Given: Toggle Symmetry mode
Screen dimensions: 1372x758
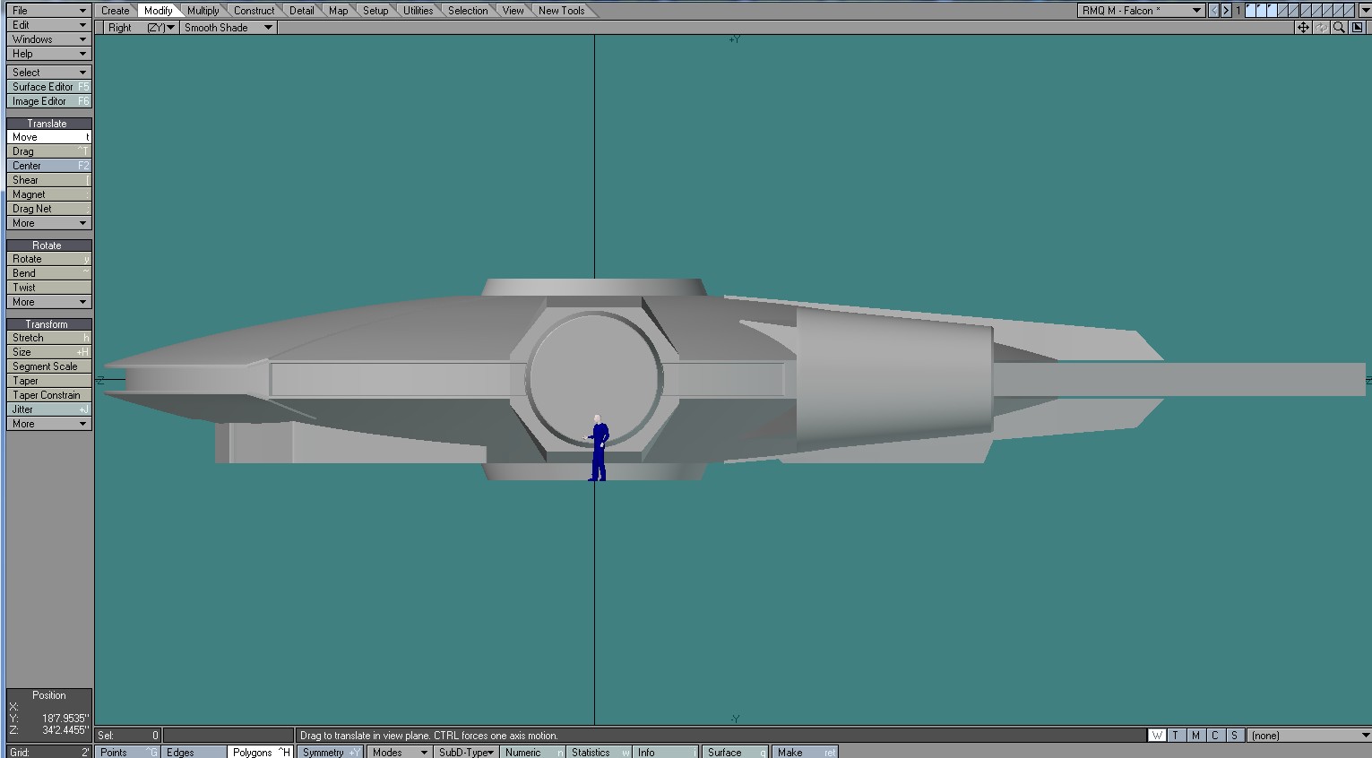Looking at the screenshot, I should point(330,752).
